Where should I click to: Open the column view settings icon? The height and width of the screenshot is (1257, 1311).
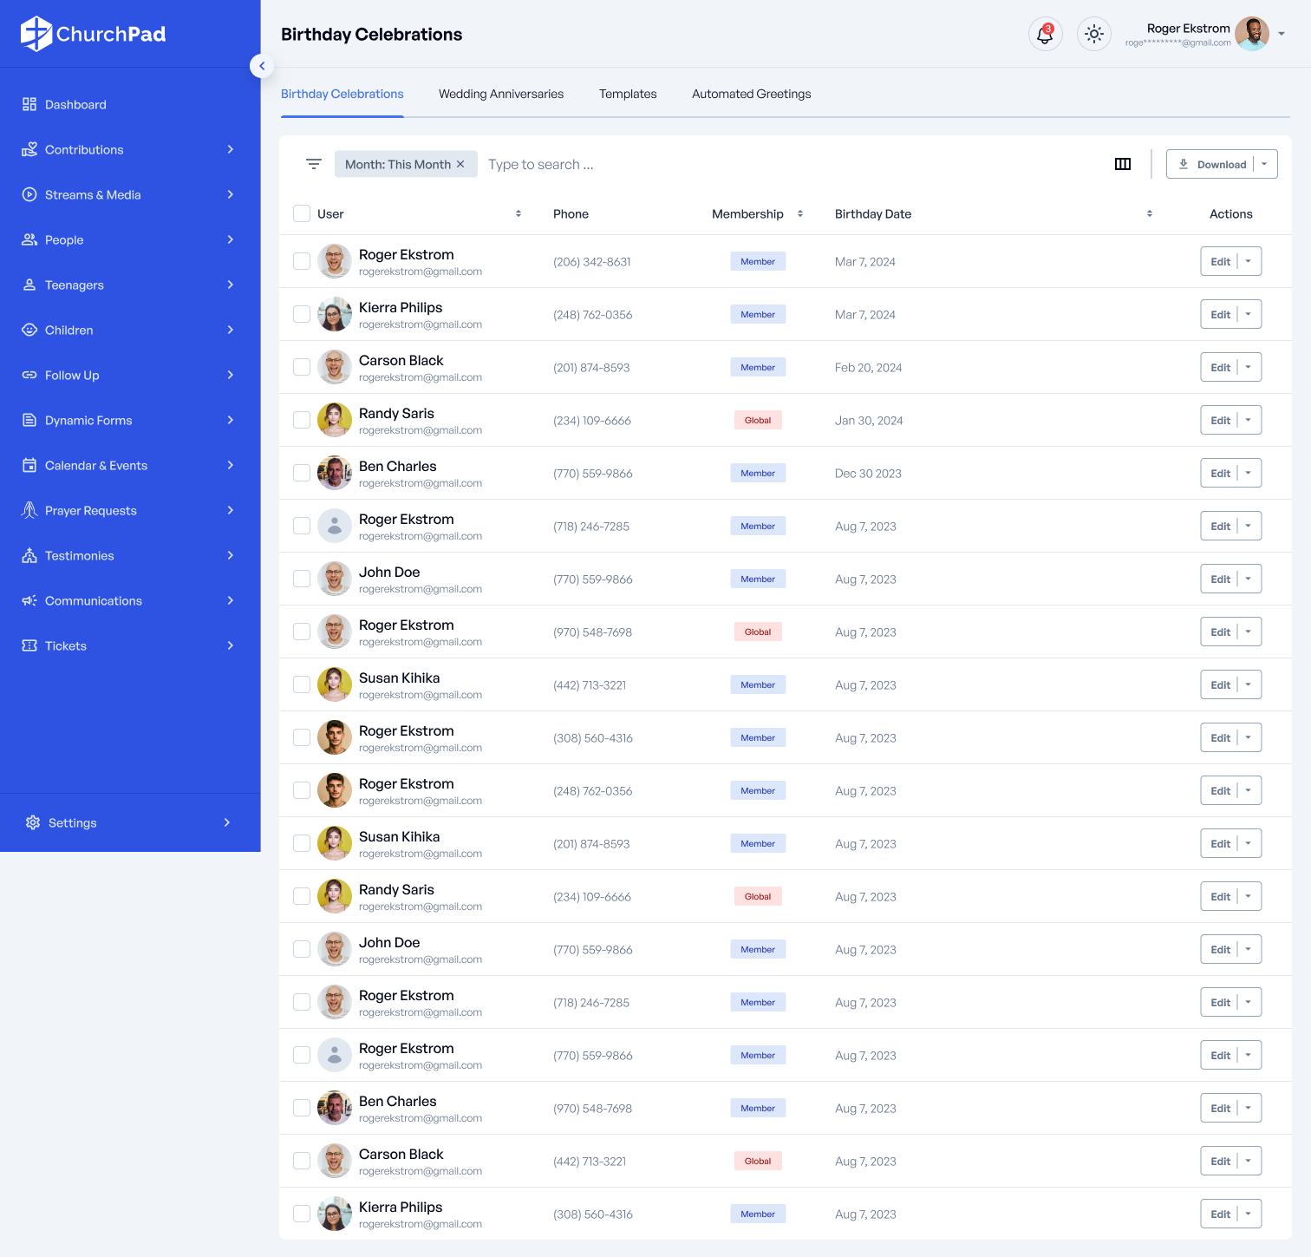[x=1122, y=164]
